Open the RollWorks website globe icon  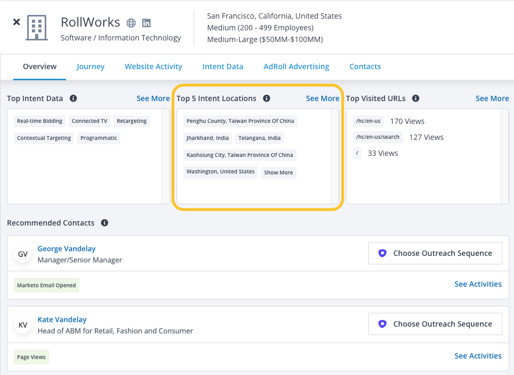(x=131, y=23)
